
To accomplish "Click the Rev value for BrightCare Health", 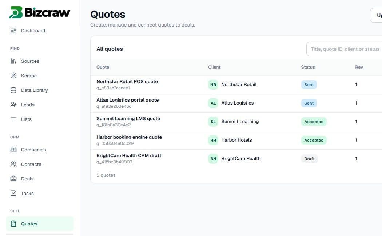I will [356, 158].
